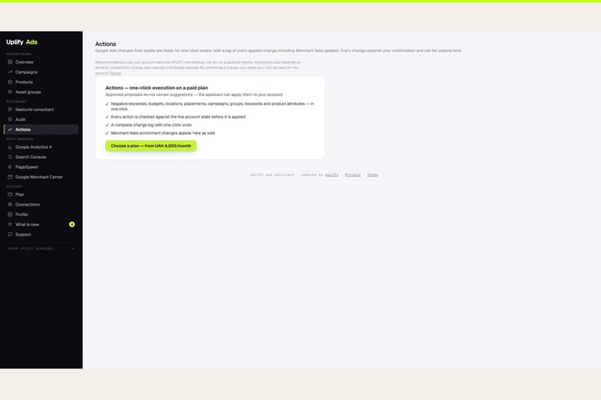Follow the Uplify footer link
This screenshot has height=400, width=601.
tap(332, 175)
